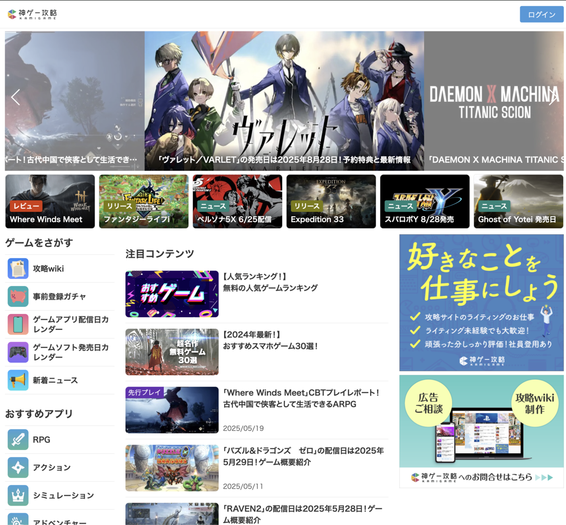Screen dimensions: 566x525
Task: Select the シミュレーション category text
Action: pyautogui.click(x=63, y=495)
